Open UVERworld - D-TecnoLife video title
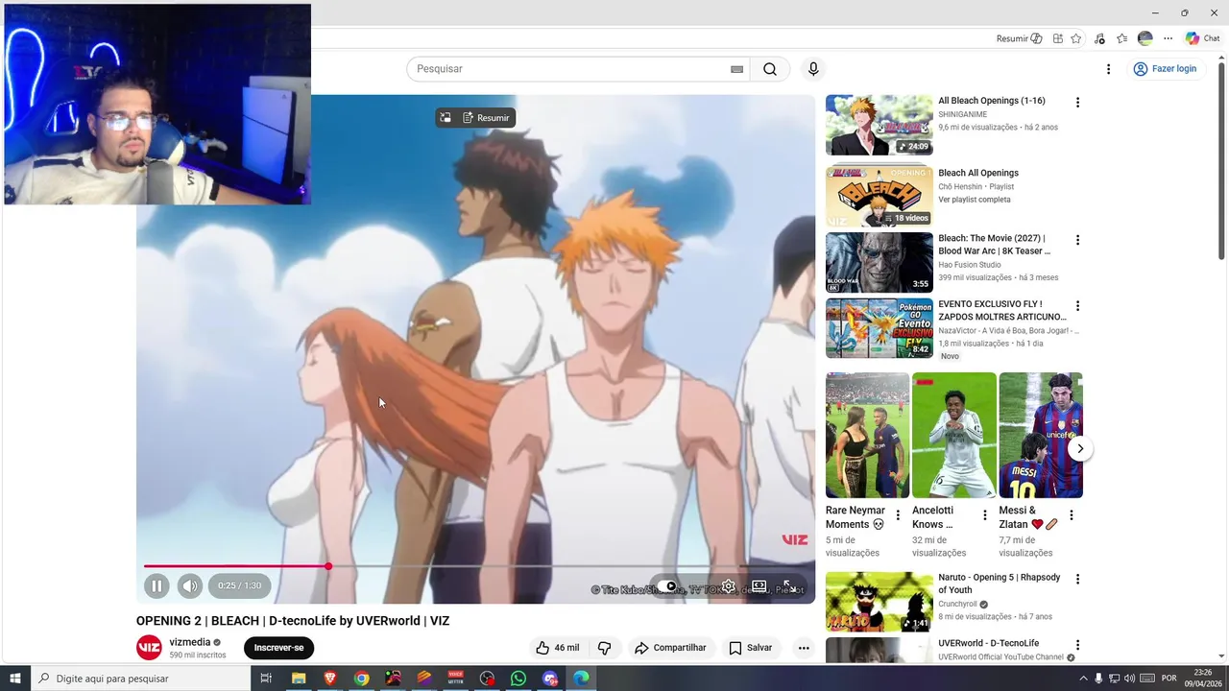This screenshot has width=1229, height=691. (988, 643)
